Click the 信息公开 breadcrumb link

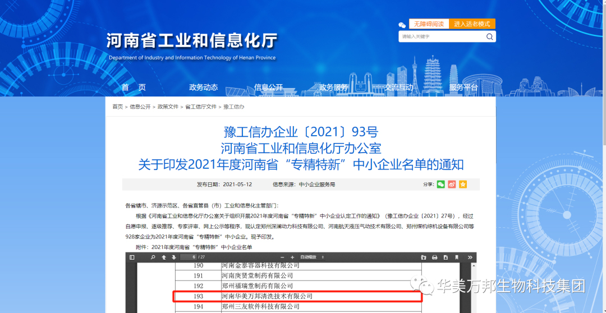coord(140,107)
